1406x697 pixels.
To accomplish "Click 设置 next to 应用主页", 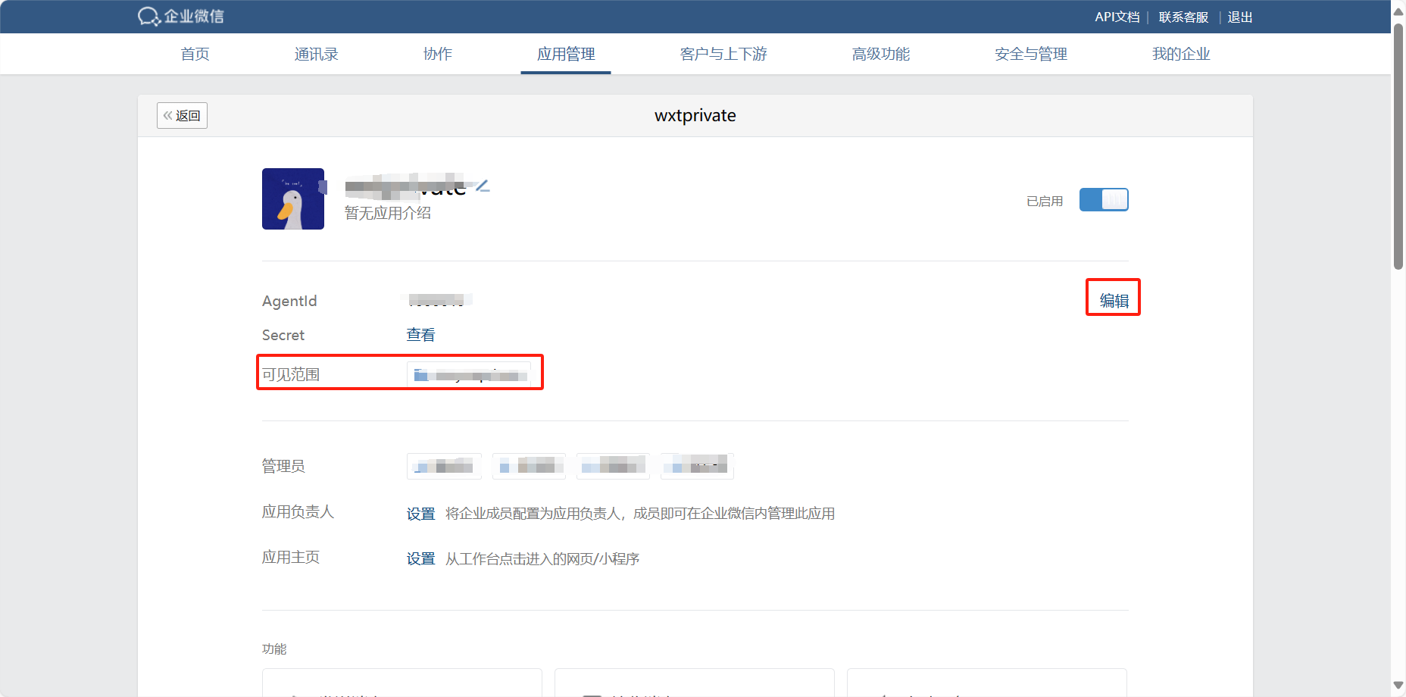I will [x=420, y=559].
